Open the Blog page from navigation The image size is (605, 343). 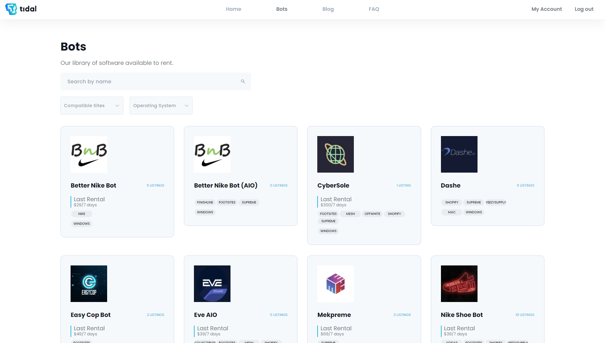[328, 9]
